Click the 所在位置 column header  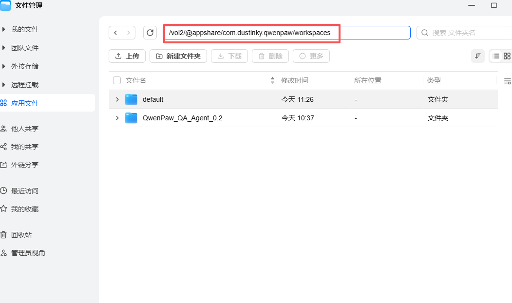tap(368, 80)
